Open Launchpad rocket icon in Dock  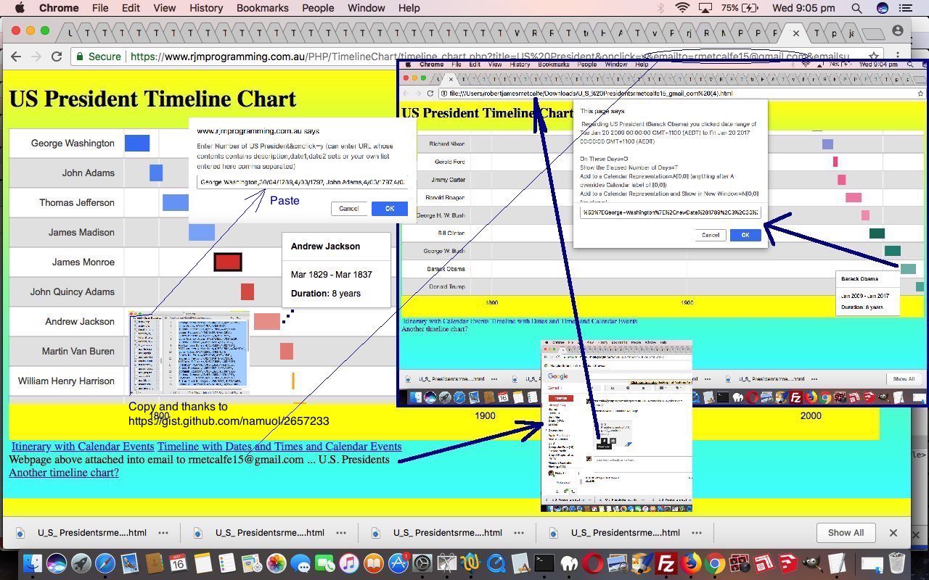[81, 563]
